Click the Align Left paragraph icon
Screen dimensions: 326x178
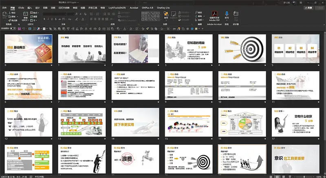click(91, 19)
